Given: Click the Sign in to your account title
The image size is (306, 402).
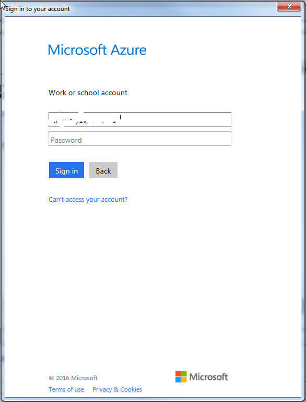Looking at the screenshot, I should click(38, 9).
